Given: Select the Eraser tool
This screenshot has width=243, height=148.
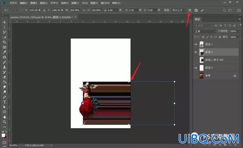Looking at the screenshot, I should (5, 77).
